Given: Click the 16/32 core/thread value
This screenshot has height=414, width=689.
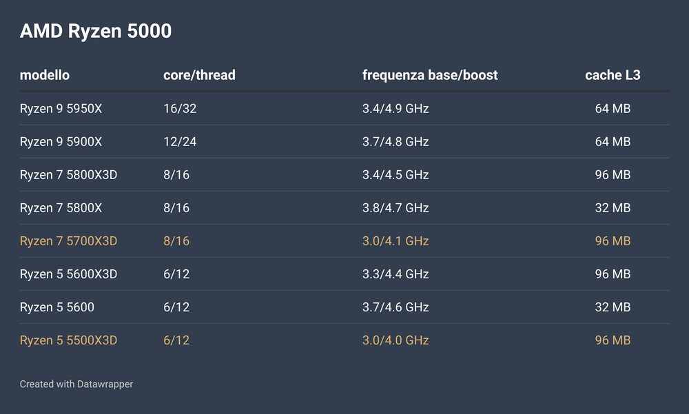Looking at the screenshot, I should (175, 109).
